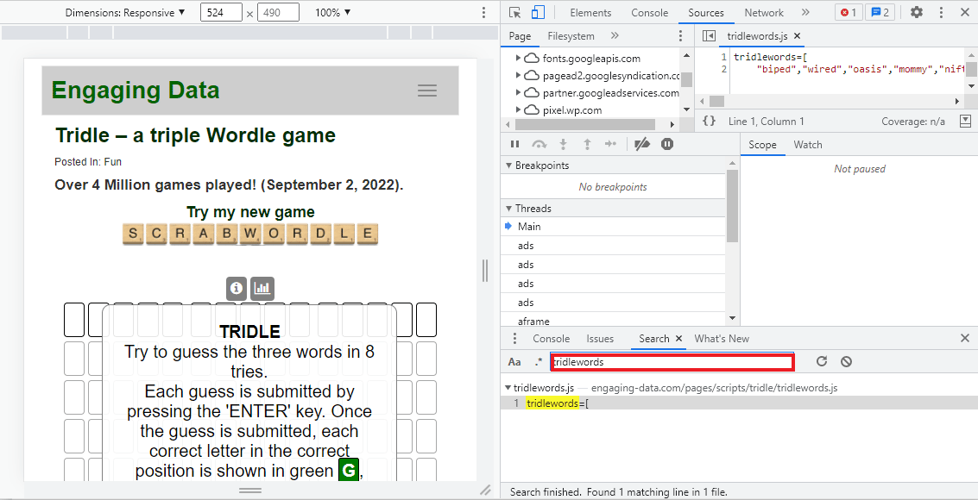This screenshot has width=978, height=500.
Task: Open the 100% zoom dropdown
Action: 332,12
